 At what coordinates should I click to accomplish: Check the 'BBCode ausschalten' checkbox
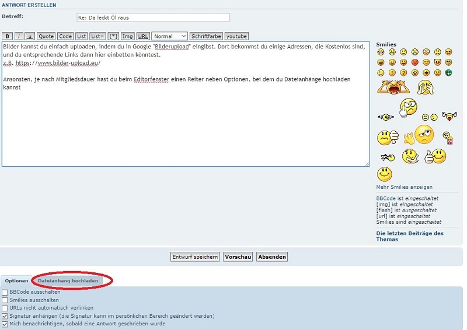[5, 292]
